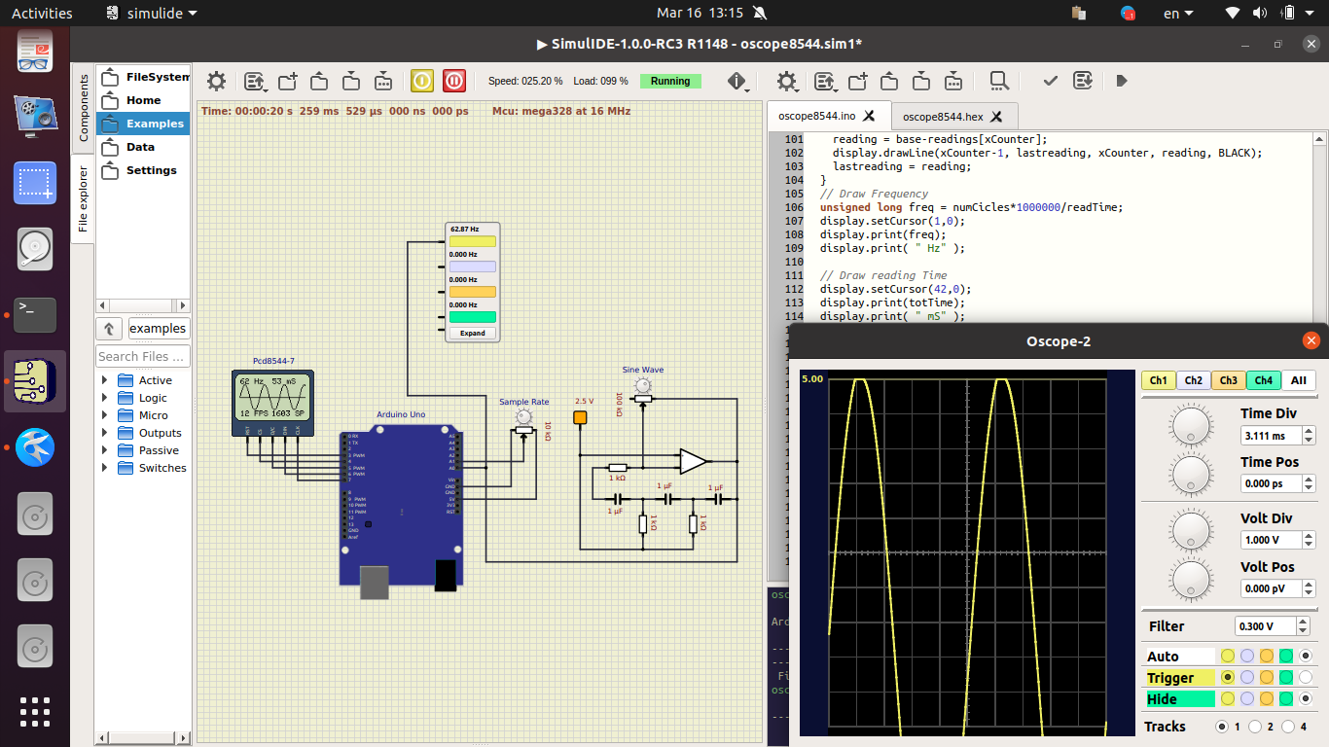1329x747 pixels.
Task: Pause the simulation with red button
Action: pos(453,81)
